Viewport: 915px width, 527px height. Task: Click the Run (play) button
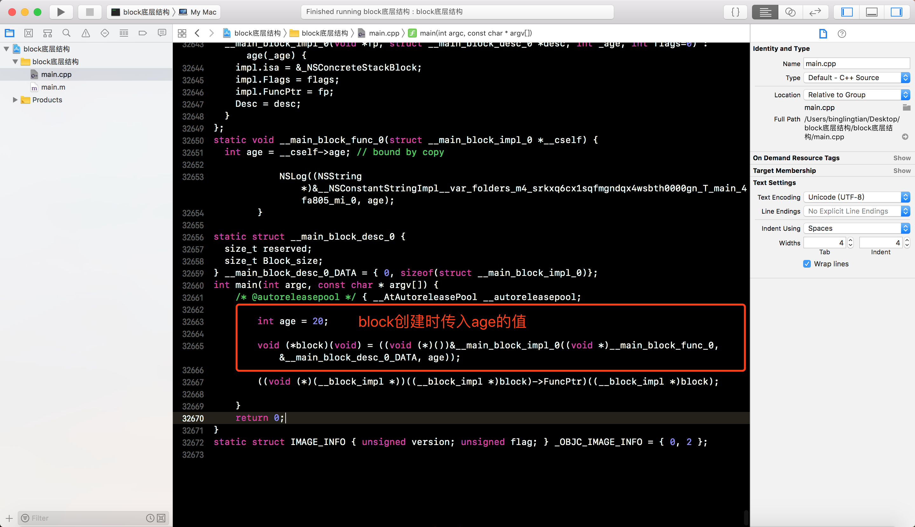(61, 12)
